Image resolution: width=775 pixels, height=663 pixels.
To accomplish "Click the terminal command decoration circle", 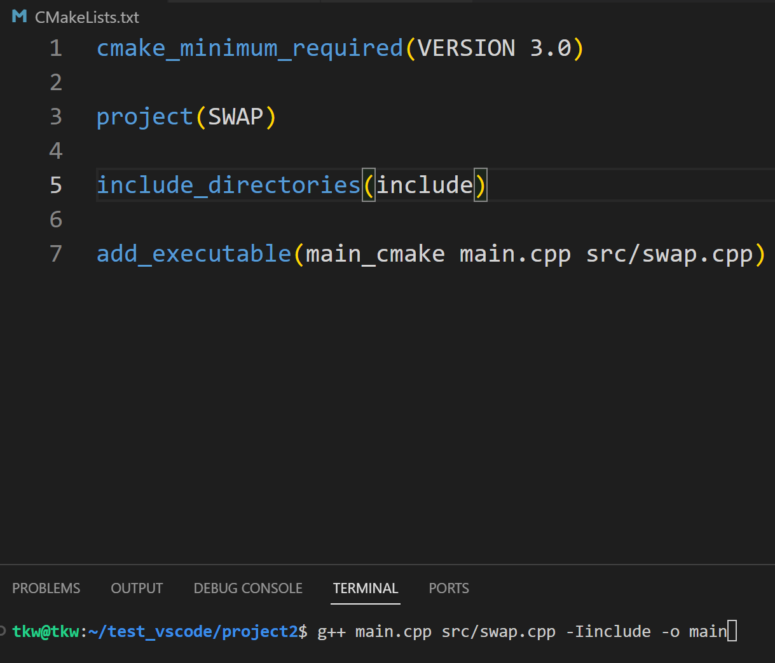I will coord(3,631).
